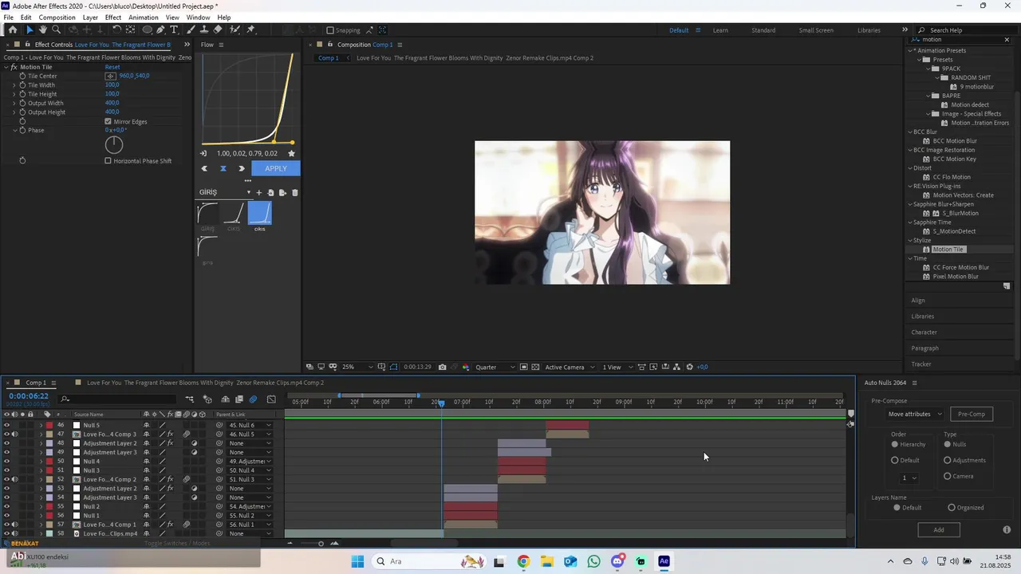Open the Active Camera dropdown

570,367
